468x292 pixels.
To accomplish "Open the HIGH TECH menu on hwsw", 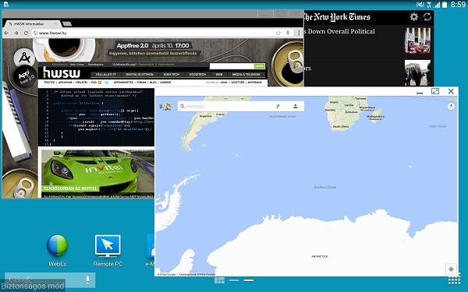I will (x=172, y=74).
